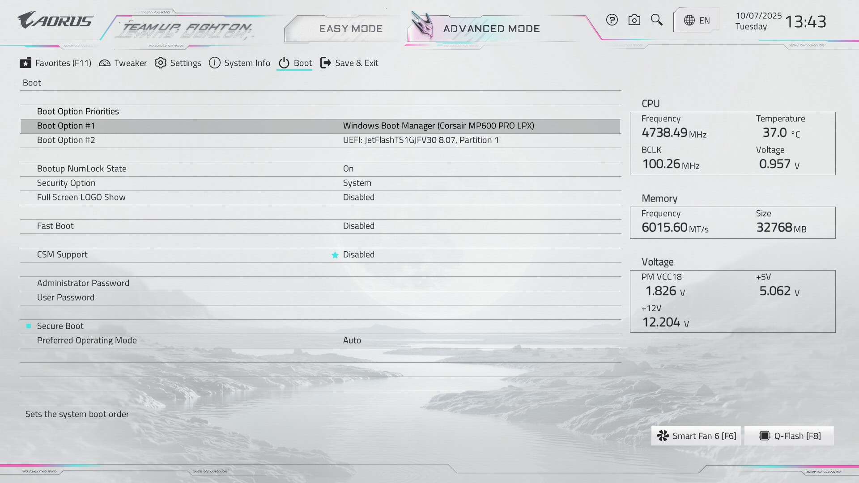The image size is (859, 483).
Task: Click the Settings gear icon
Action: pyautogui.click(x=161, y=63)
